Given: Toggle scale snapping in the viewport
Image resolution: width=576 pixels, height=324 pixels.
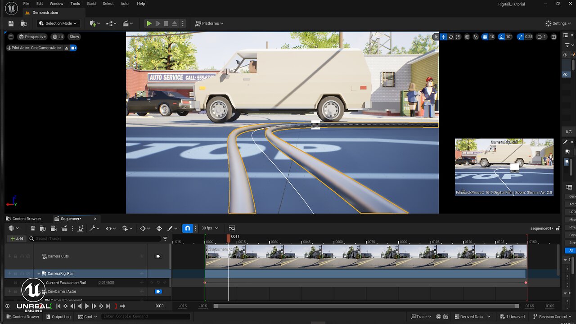Looking at the screenshot, I should pyautogui.click(x=521, y=37).
